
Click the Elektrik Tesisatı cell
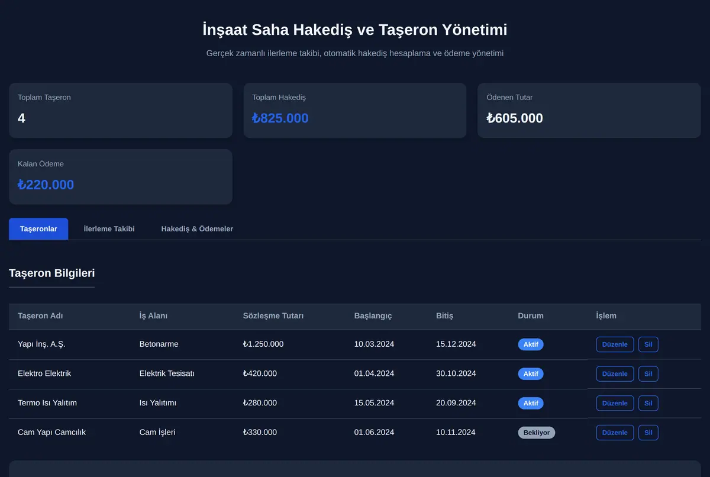tap(167, 373)
